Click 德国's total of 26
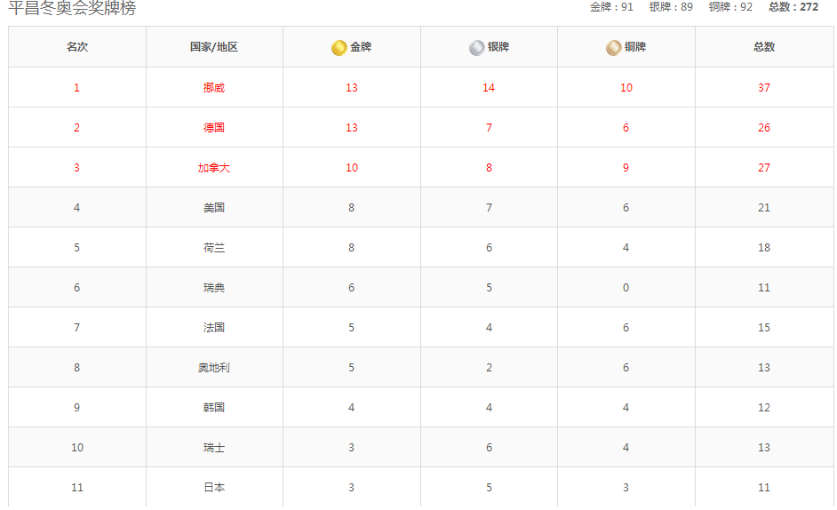Viewport: 837px width, 510px height. click(x=764, y=128)
